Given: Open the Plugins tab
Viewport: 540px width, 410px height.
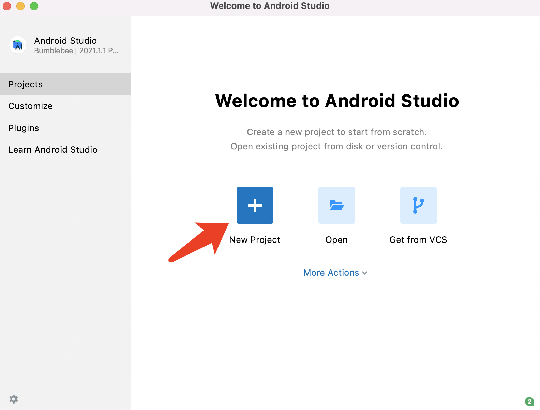Looking at the screenshot, I should coord(65,128).
